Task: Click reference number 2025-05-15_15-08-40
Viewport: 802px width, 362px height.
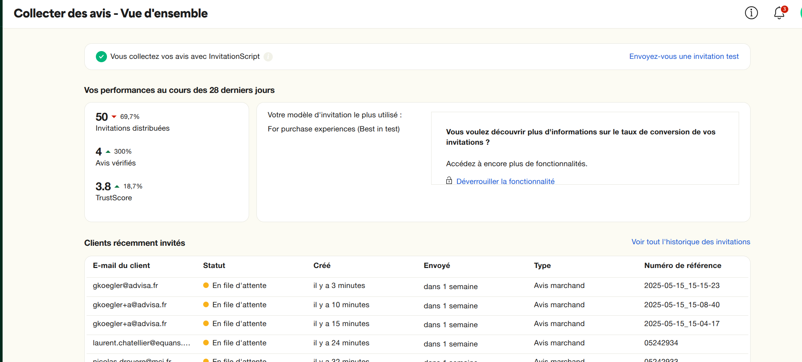Action: [x=682, y=305]
